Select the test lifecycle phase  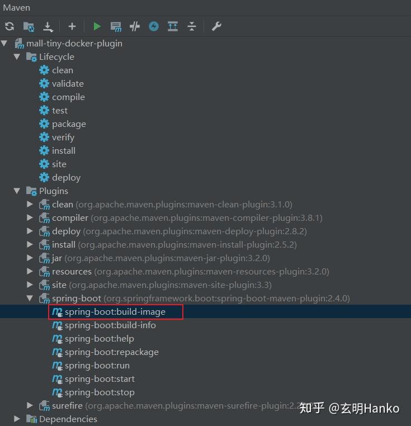click(59, 111)
